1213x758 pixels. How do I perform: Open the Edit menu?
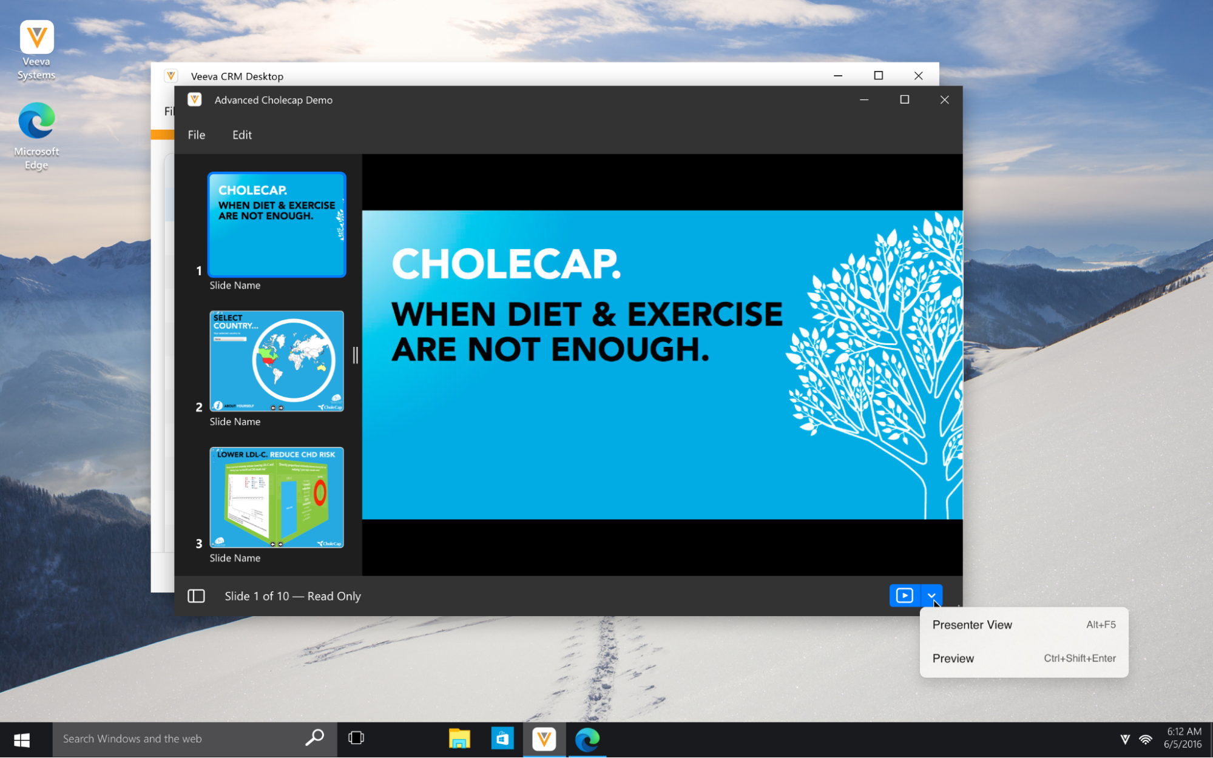[x=242, y=135]
